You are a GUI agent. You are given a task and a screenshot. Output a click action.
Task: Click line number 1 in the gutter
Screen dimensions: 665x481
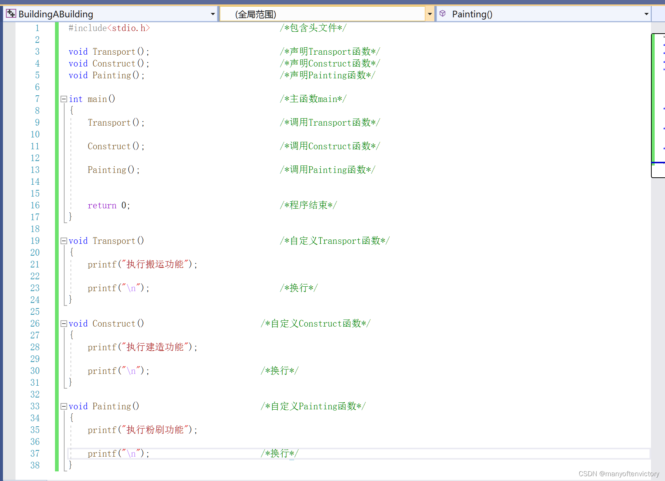[37, 28]
